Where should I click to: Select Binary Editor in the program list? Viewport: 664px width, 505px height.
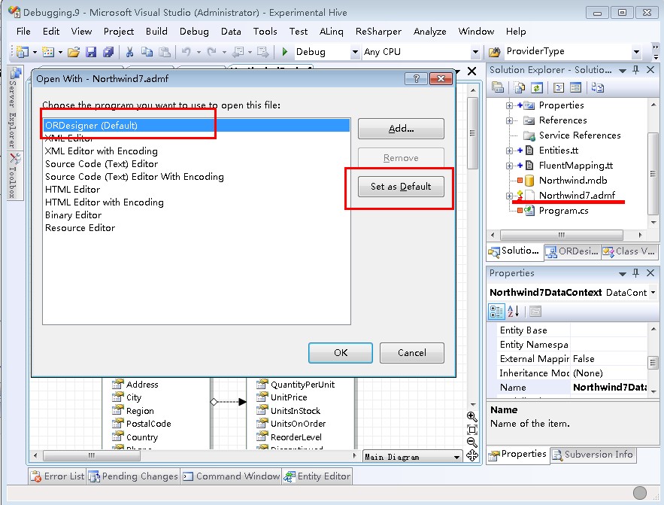point(196,215)
